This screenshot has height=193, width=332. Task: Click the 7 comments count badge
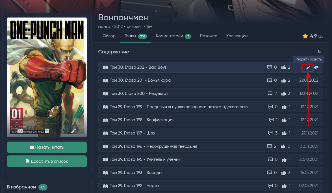[188, 36]
